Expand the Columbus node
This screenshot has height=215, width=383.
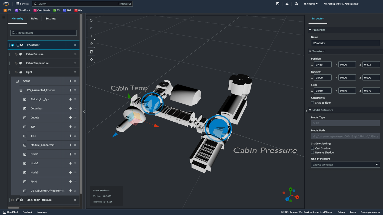pyautogui.click(x=25, y=108)
